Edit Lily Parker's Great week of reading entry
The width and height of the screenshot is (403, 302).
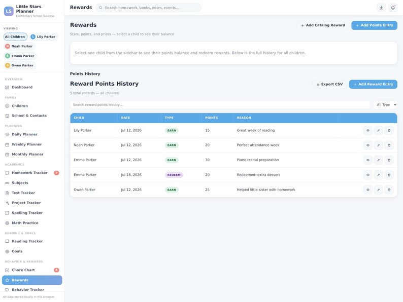(x=378, y=130)
